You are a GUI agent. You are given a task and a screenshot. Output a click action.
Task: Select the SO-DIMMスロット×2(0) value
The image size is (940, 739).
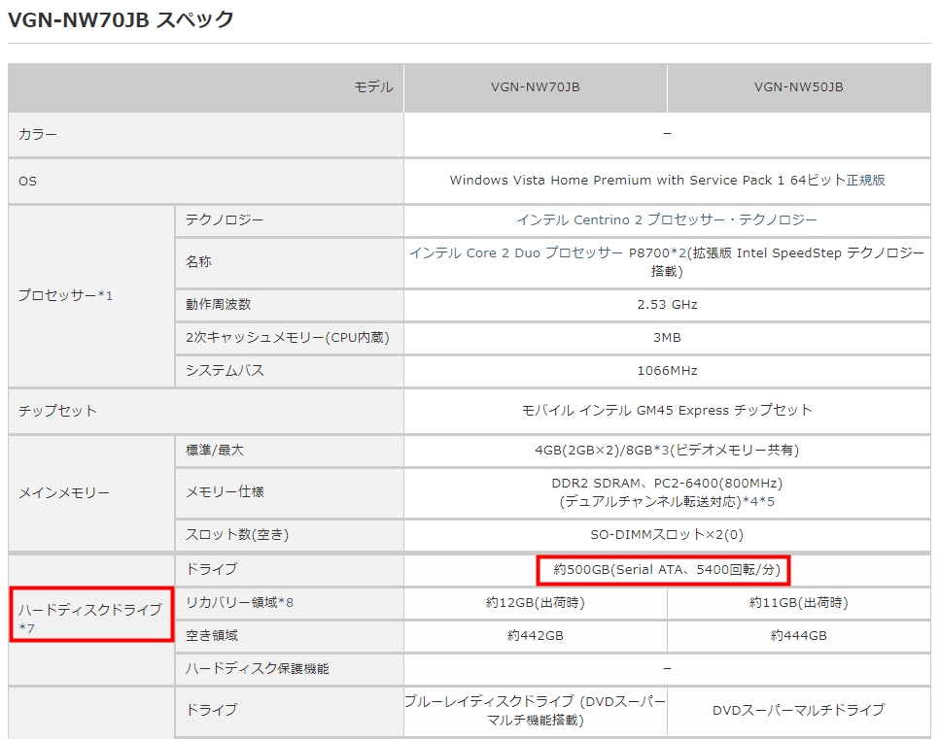[x=667, y=535]
